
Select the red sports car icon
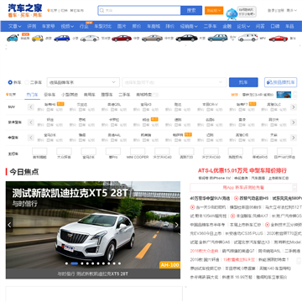click(279, 39)
